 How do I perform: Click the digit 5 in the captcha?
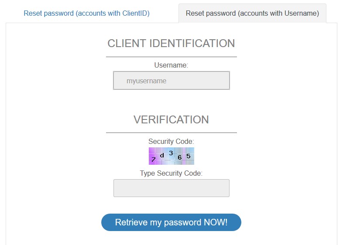coord(188,156)
